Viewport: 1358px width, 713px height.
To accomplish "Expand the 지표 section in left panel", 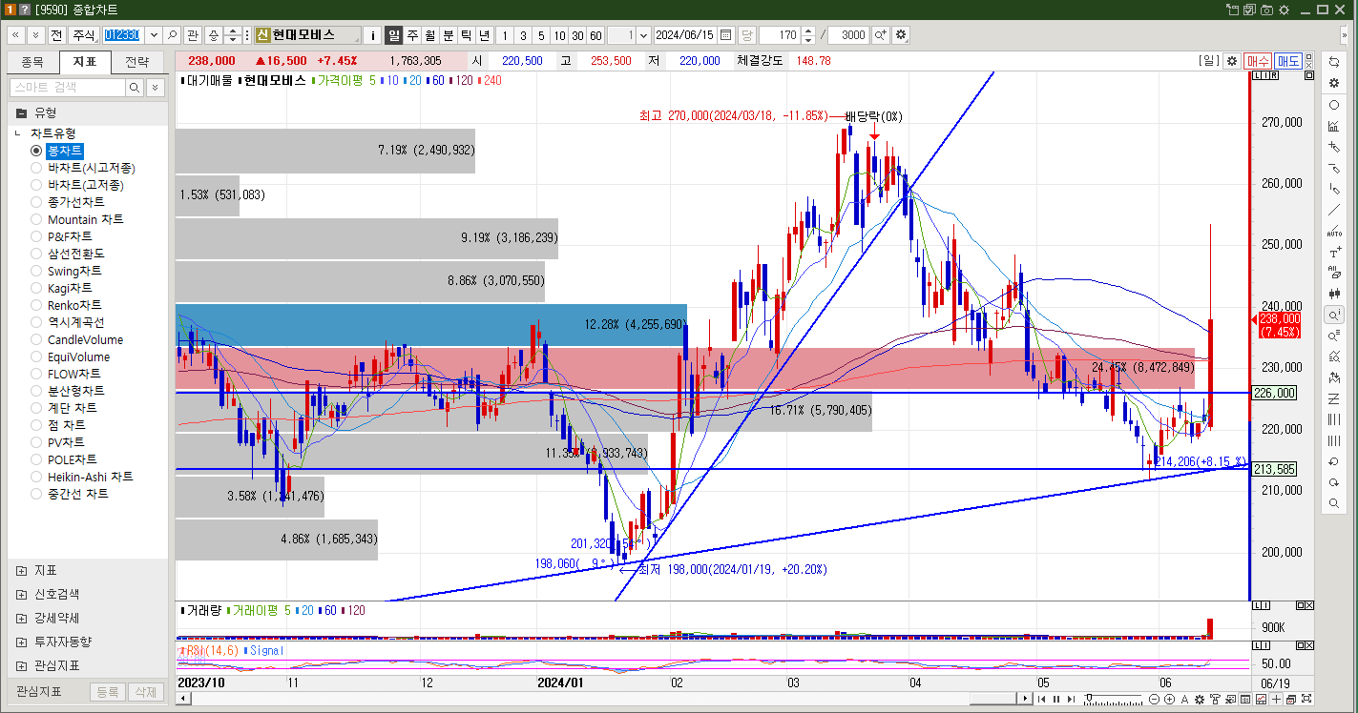I will pos(21,571).
